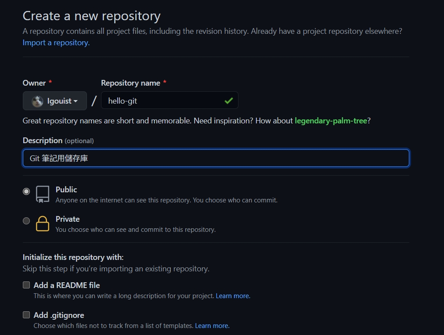Click the Public option label
Viewport: 444px width, 335px height.
point(66,190)
